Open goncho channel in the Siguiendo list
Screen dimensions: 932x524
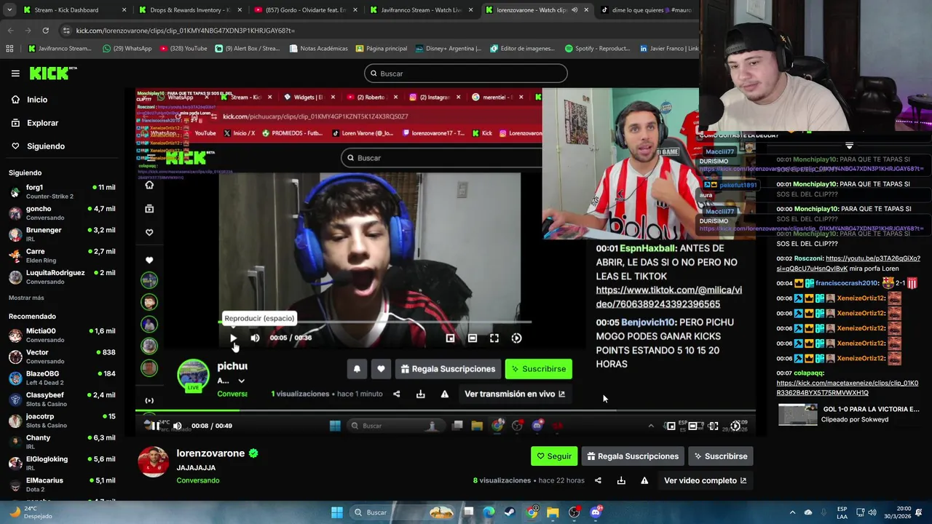tap(62, 213)
